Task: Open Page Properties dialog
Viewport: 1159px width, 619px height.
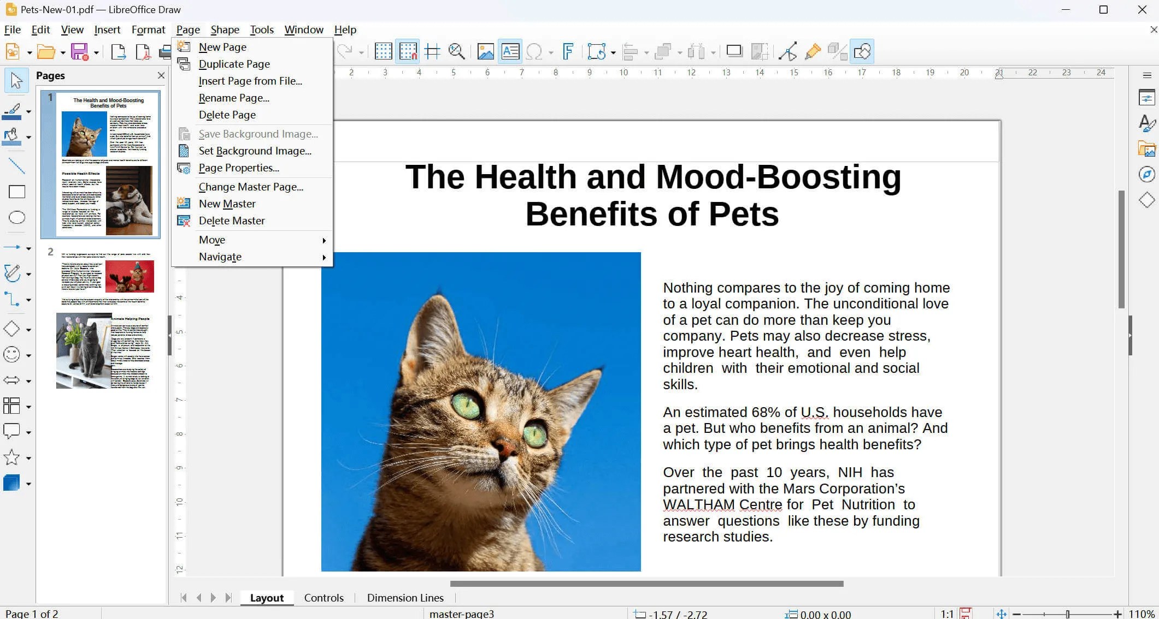Action: pyautogui.click(x=239, y=168)
